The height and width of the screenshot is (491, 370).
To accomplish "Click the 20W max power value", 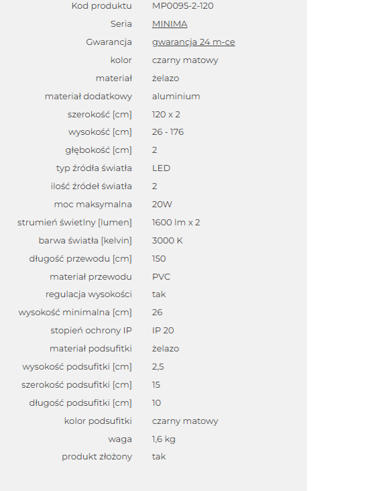I will pos(162,205).
